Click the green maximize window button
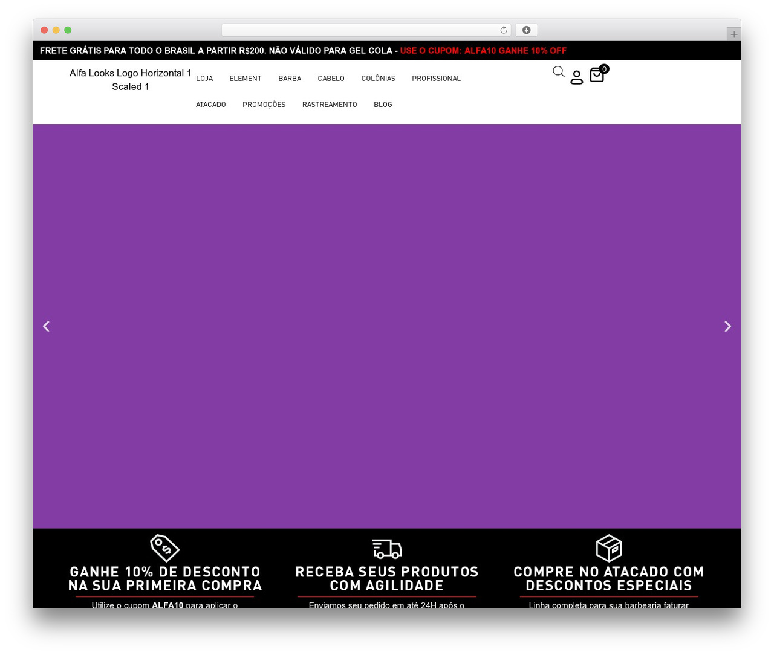 tap(68, 30)
